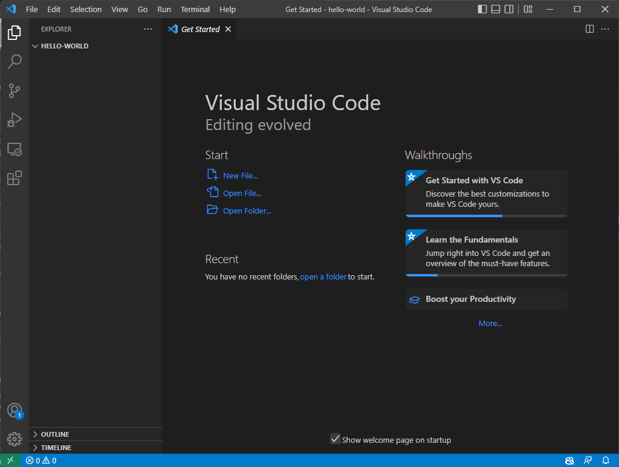Expand the OUTLINE section
Image resolution: width=619 pixels, height=467 pixels.
coord(96,434)
